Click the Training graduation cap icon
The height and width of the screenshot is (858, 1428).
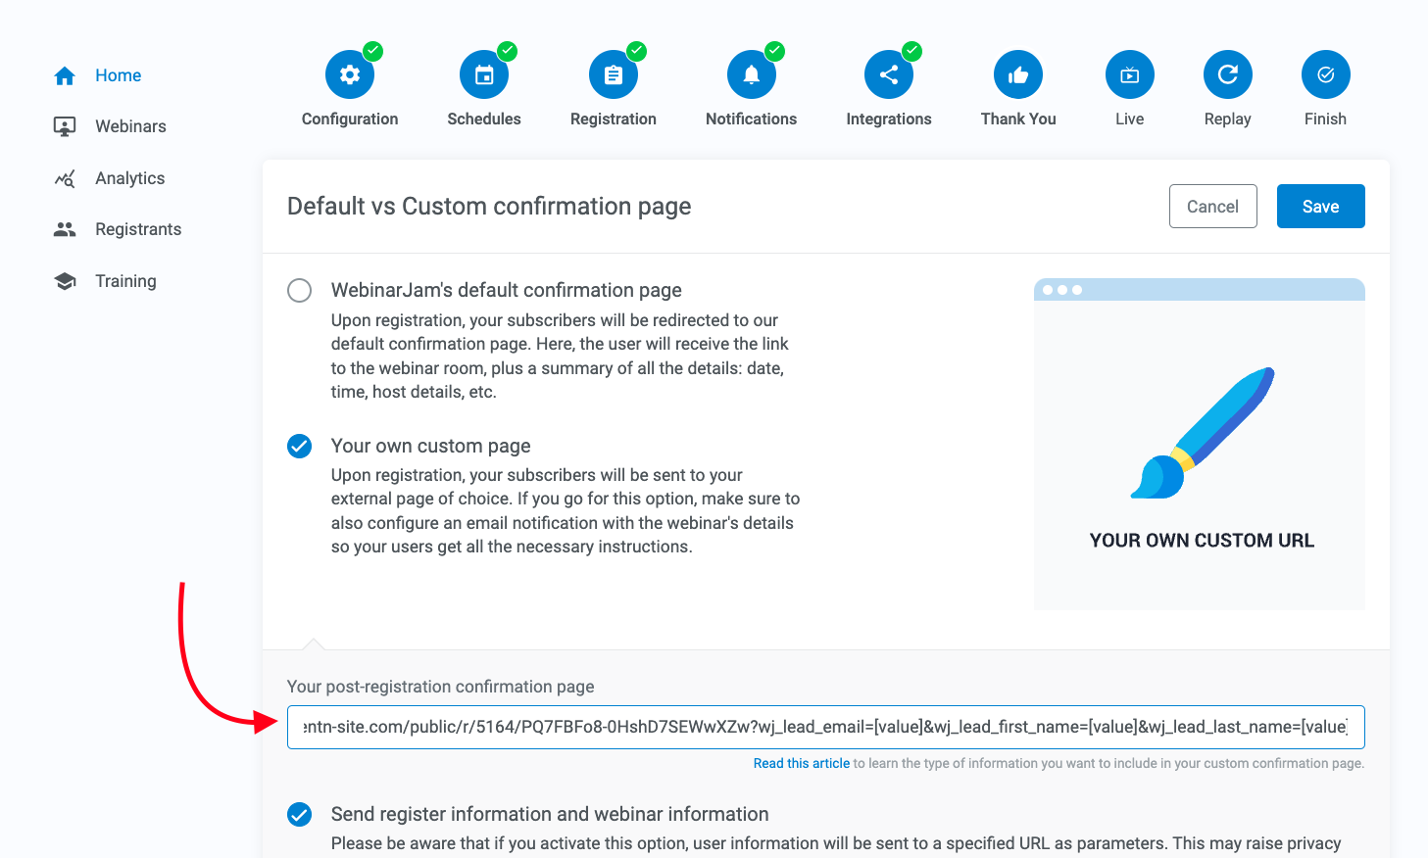[65, 281]
